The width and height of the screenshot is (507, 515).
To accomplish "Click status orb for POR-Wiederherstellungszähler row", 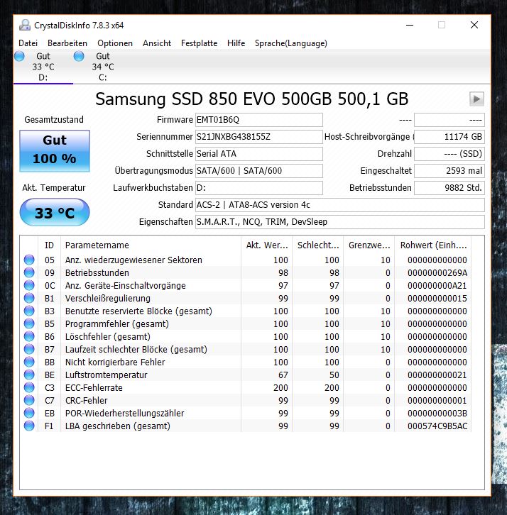I will pos(29,413).
